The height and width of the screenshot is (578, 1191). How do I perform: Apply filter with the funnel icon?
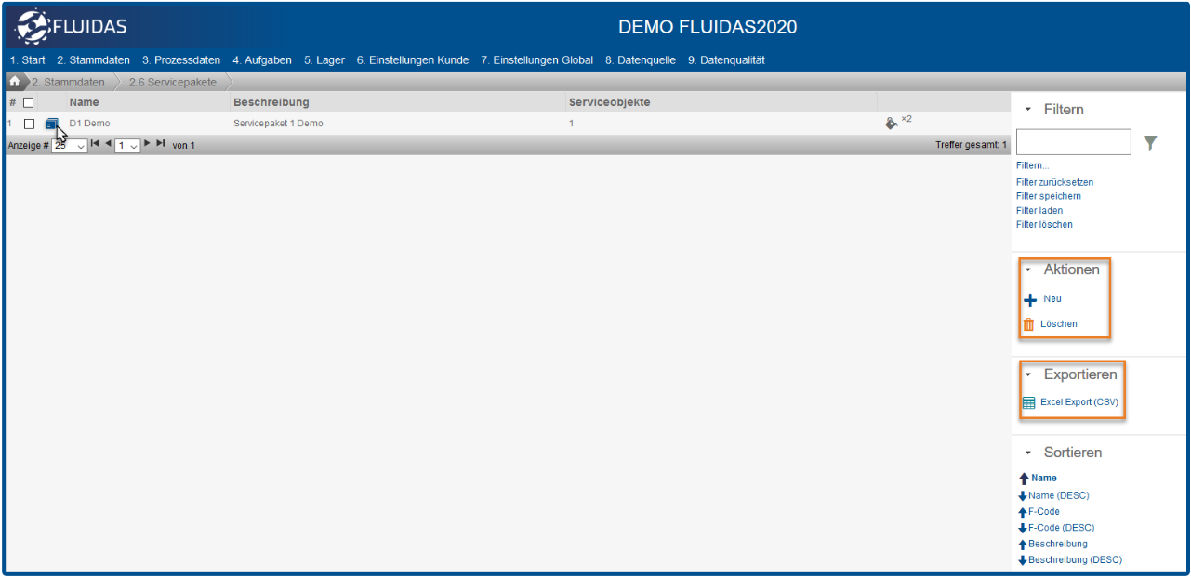coord(1151,142)
